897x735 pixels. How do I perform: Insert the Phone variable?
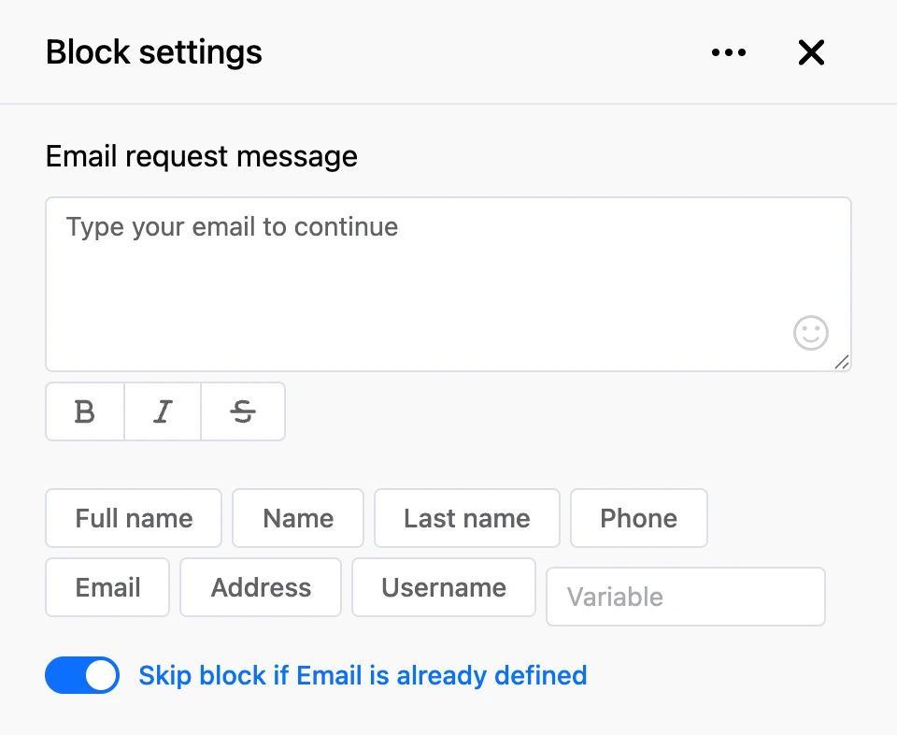click(639, 518)
